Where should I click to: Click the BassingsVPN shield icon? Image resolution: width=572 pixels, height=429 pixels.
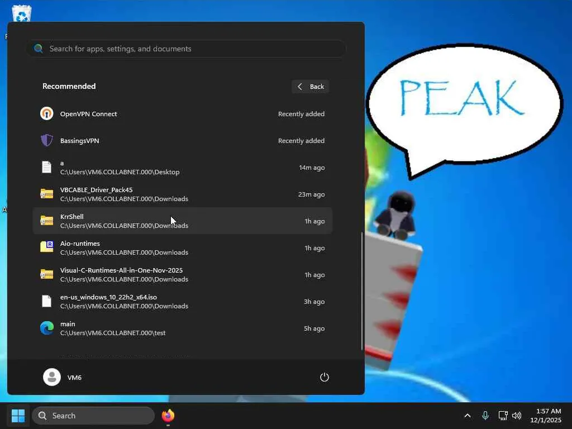pos(47,140)
